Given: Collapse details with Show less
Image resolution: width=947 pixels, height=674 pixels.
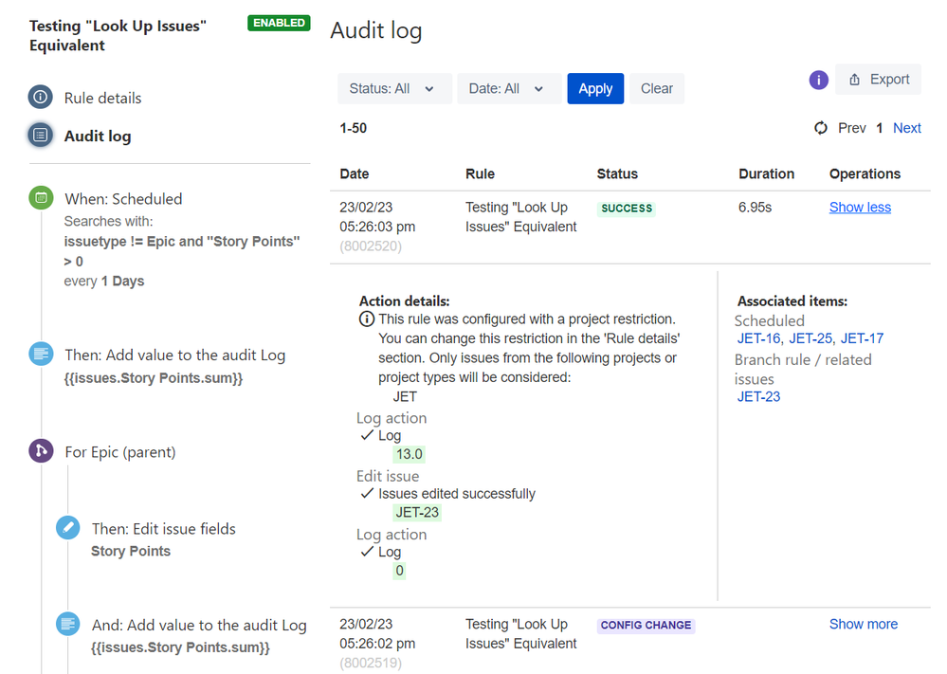Looking at the screenshot, I should [x=860, y=208].
